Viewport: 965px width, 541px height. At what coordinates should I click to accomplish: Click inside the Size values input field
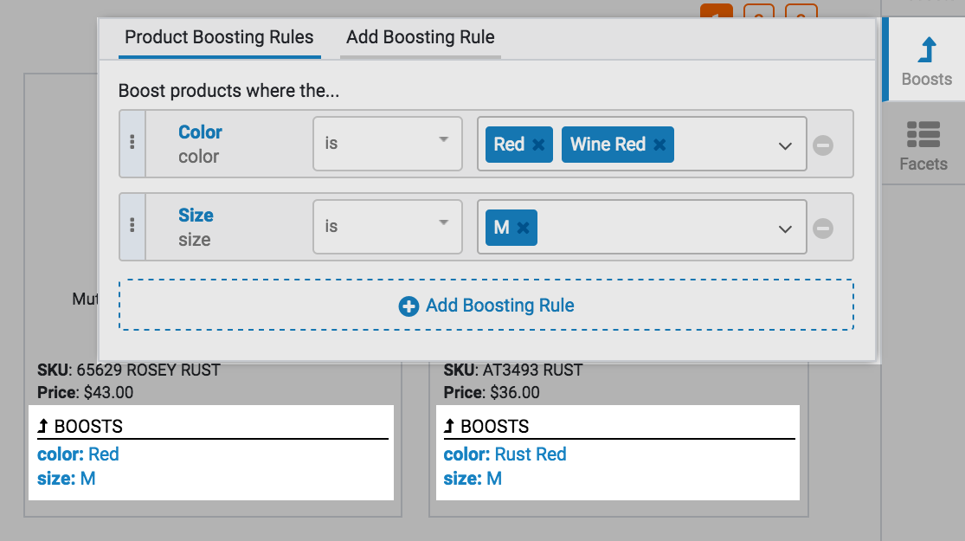click(x=649, y=228)
